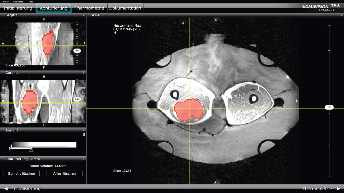Click the red tumor contour in axial view
The height and width of the screenshot is (193, 344).
188,109
